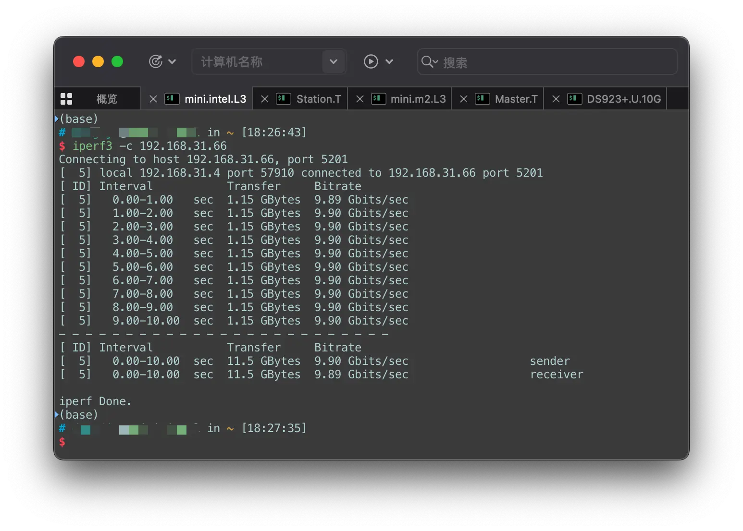Switch to the Master.T tab
743x531 pixels.
tap(516, 99)
